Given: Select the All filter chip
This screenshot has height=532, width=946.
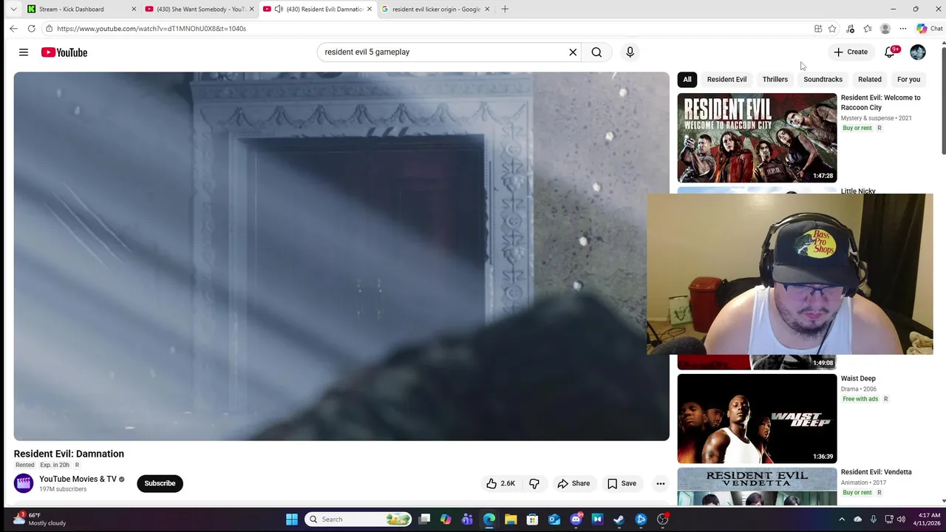Looking at the screenshot, I should point(687,79).
